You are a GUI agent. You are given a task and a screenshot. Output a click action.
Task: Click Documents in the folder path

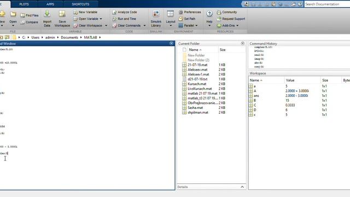click(69, 37)
